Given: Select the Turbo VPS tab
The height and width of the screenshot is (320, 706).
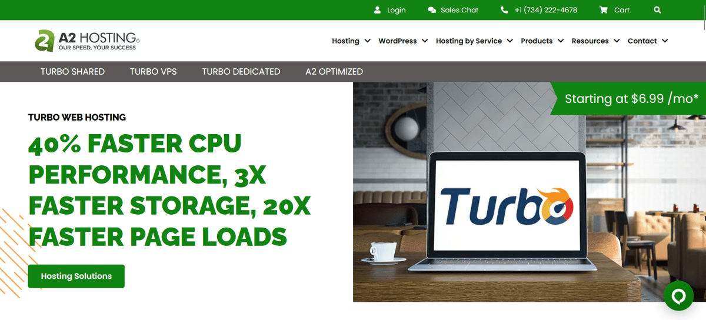Looking at the screenshot, I should pos(153,72).
